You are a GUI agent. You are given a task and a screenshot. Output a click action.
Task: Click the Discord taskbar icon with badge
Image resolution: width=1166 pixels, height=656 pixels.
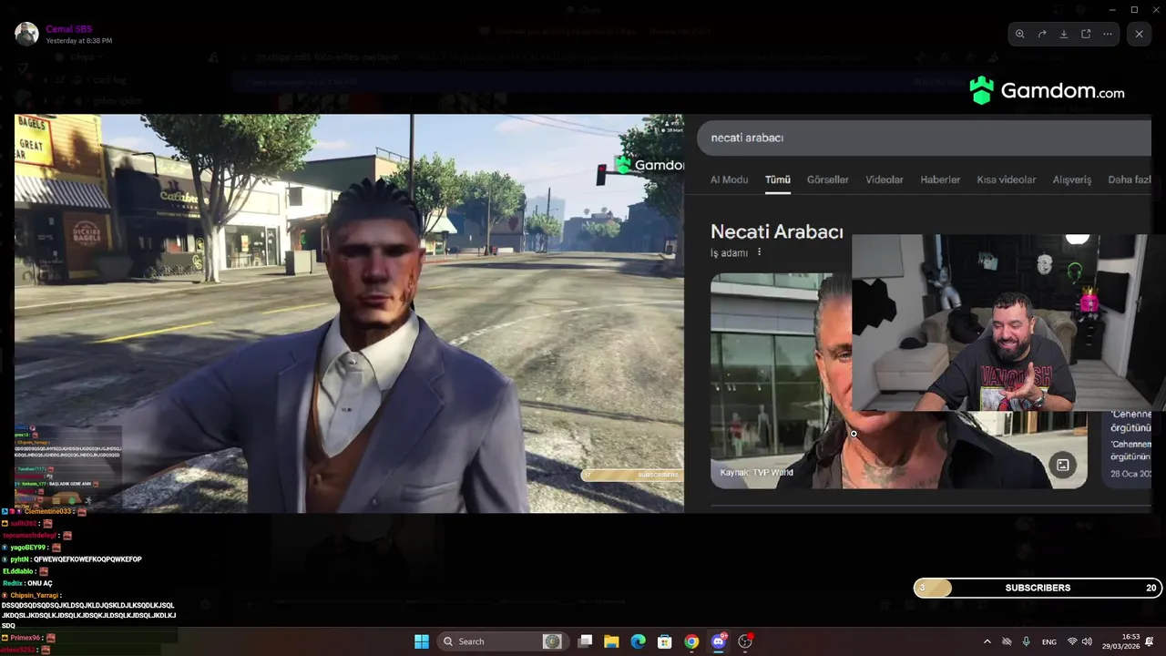(719, 641)
